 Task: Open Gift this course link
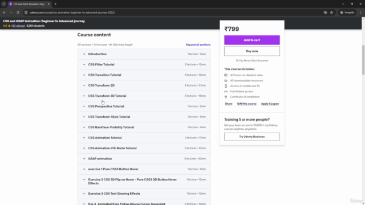246,104
